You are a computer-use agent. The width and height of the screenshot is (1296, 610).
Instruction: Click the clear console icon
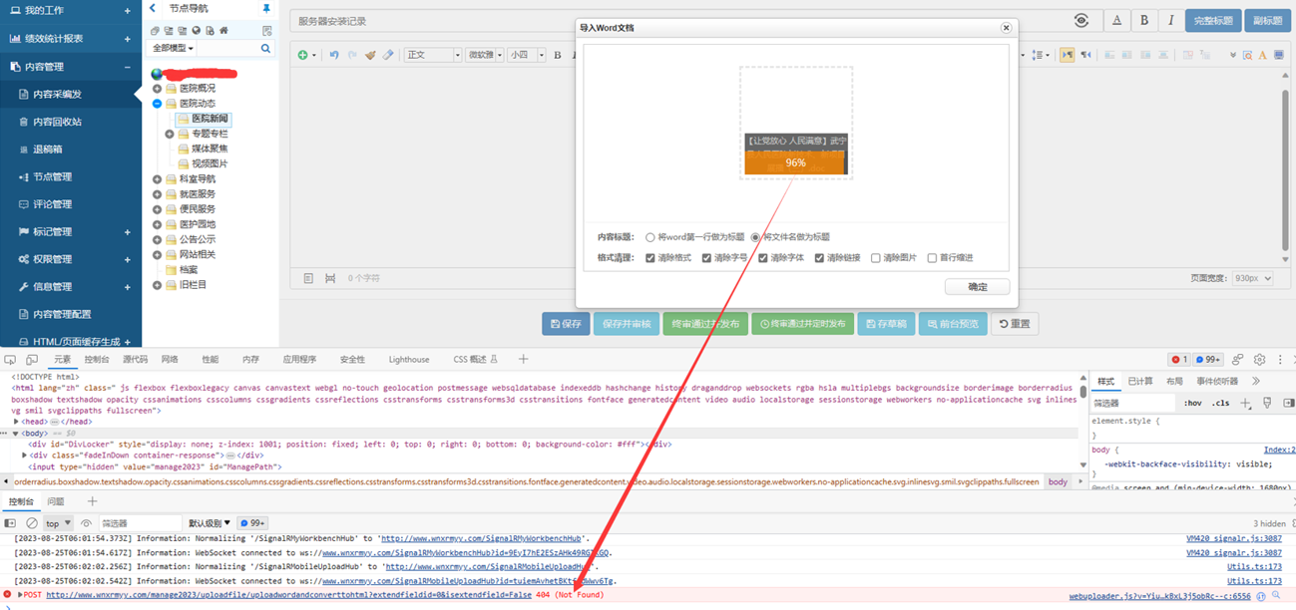(x=32, y=522)
